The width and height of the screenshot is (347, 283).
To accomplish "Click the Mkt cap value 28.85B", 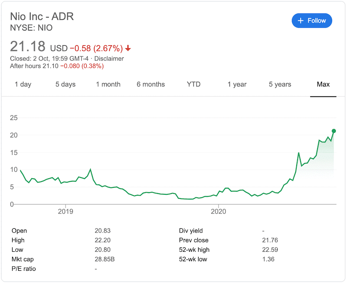I will (105, 259).
